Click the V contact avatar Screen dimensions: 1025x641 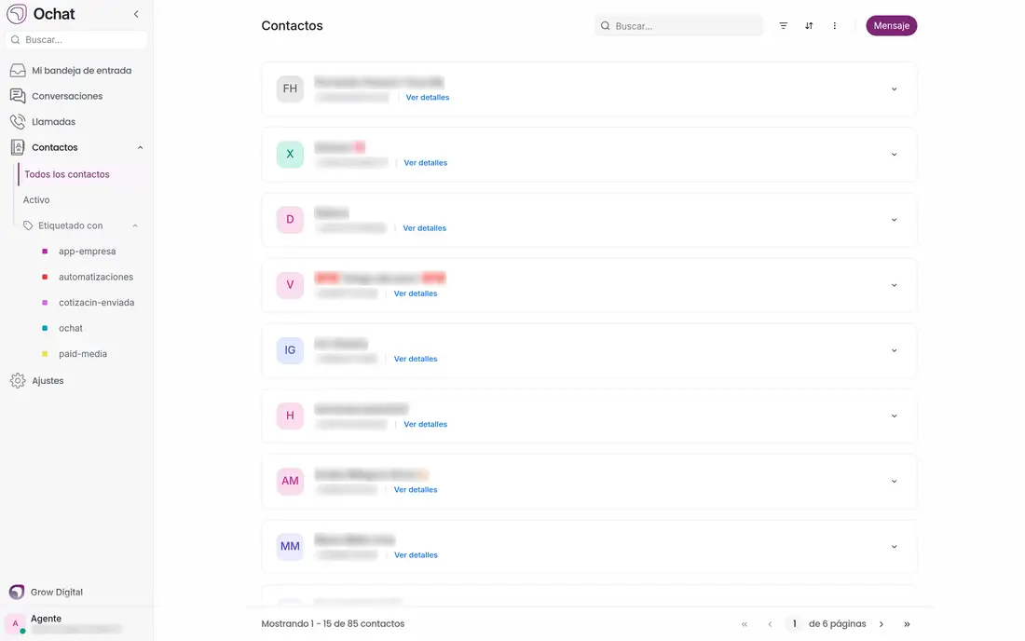[x=290, y=285]
